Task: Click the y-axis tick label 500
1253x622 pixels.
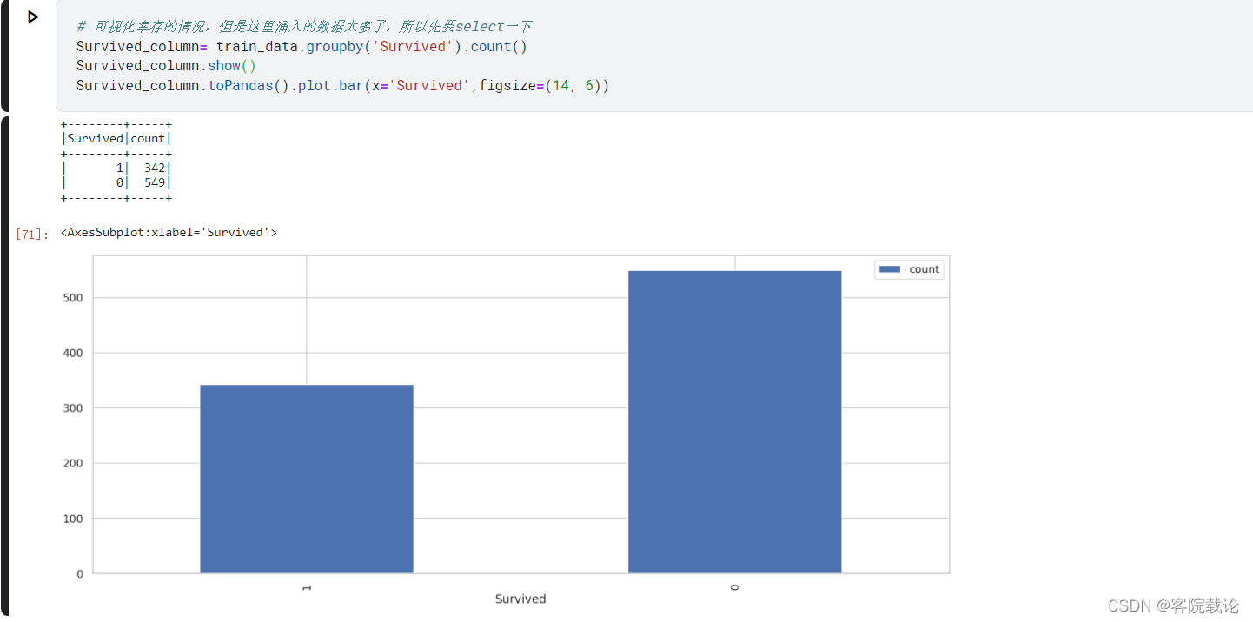Action: pyautogui.click(x=74, y=298)
